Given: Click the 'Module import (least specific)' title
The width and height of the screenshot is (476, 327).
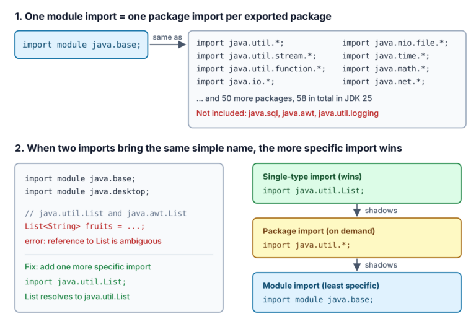Looking at the screenshot, I should coord(321,286).
